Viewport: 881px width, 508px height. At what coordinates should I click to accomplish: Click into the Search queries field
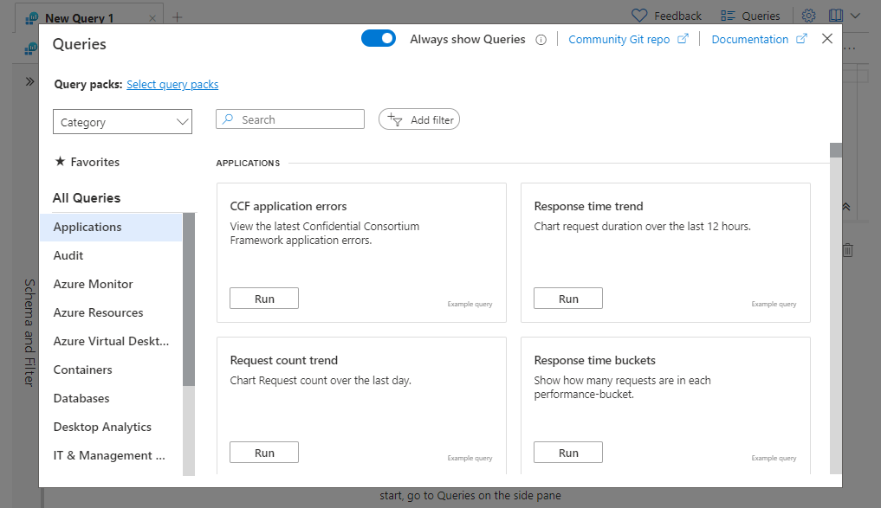coord(290,119)
